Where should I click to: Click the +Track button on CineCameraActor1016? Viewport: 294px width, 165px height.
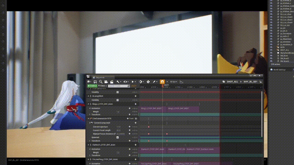130,119
